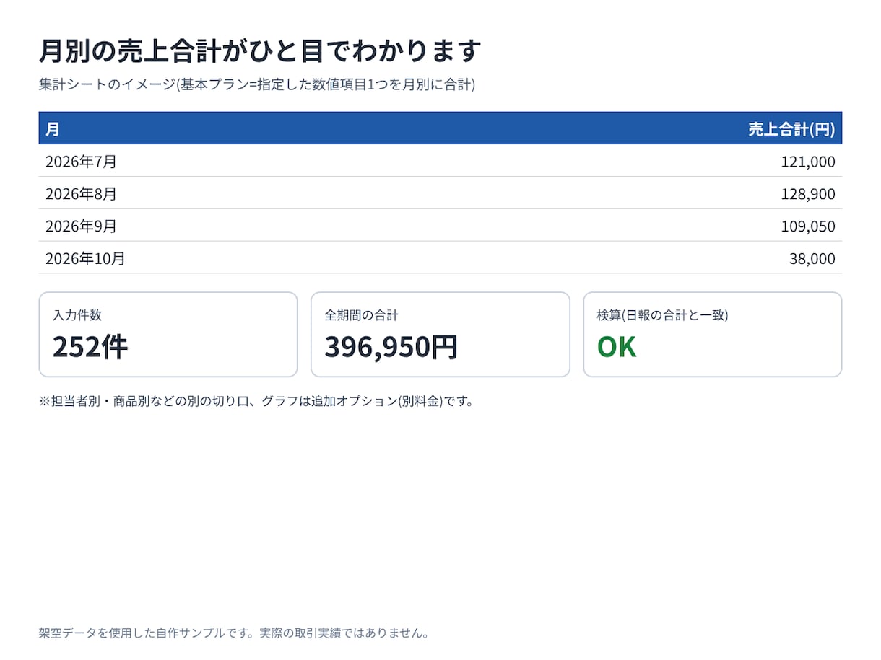Click the 売上合計(円) column header
This screenshot has width=881, height=660.
point(791,129)
